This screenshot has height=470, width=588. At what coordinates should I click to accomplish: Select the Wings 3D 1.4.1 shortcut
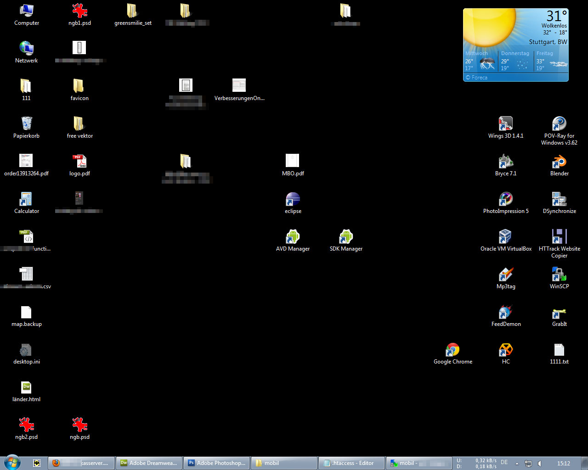tap(505, 124)
